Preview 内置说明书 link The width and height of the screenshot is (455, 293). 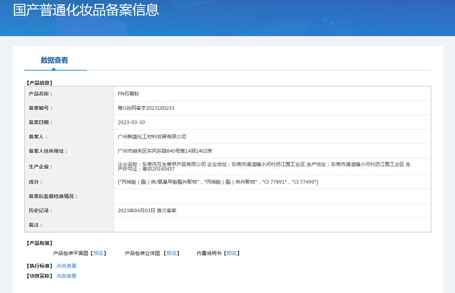pos(232,253)
